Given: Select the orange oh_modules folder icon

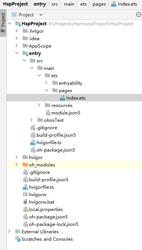Looking at the screenshot, I should tap(25, 165).
